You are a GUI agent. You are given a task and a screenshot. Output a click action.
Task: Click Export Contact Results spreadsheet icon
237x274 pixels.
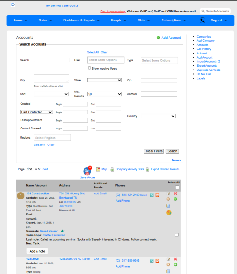pos(147,169)
